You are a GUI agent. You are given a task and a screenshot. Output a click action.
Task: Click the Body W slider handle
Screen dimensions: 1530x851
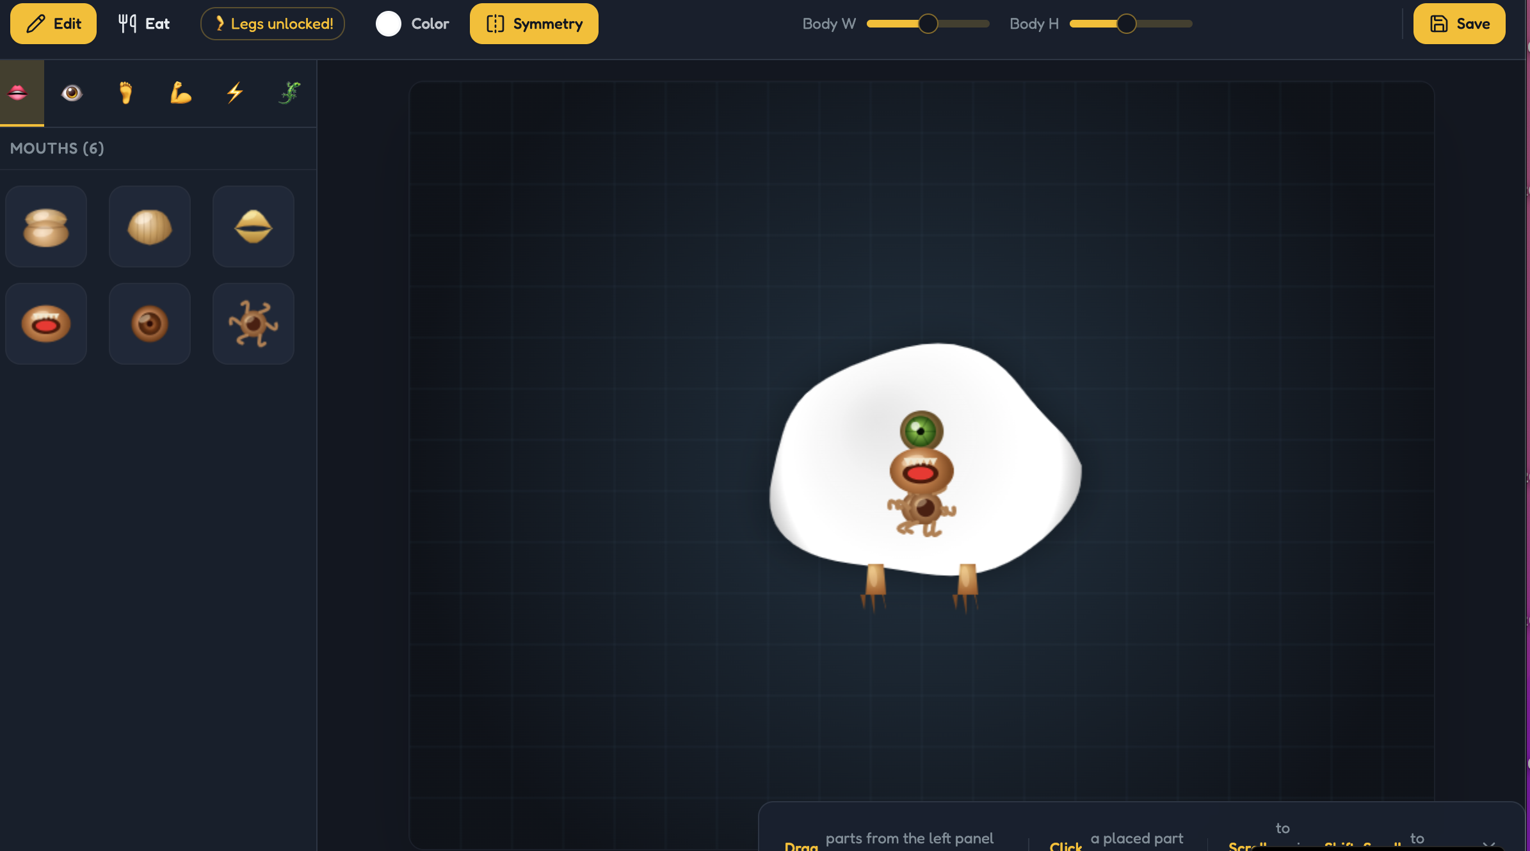[928, 24]
